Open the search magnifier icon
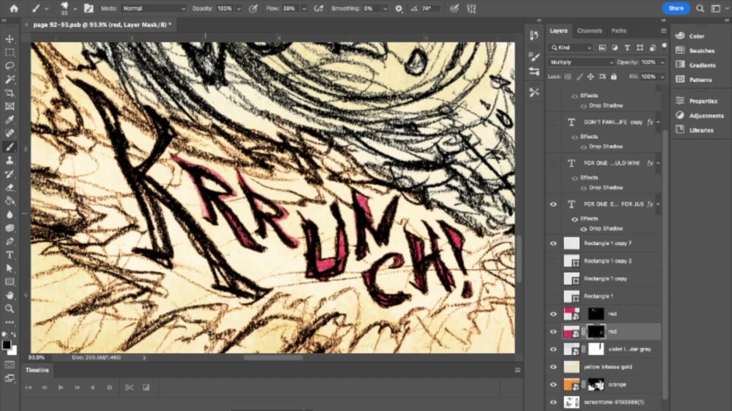Viewport: 732px width, 411px height. 700,9
